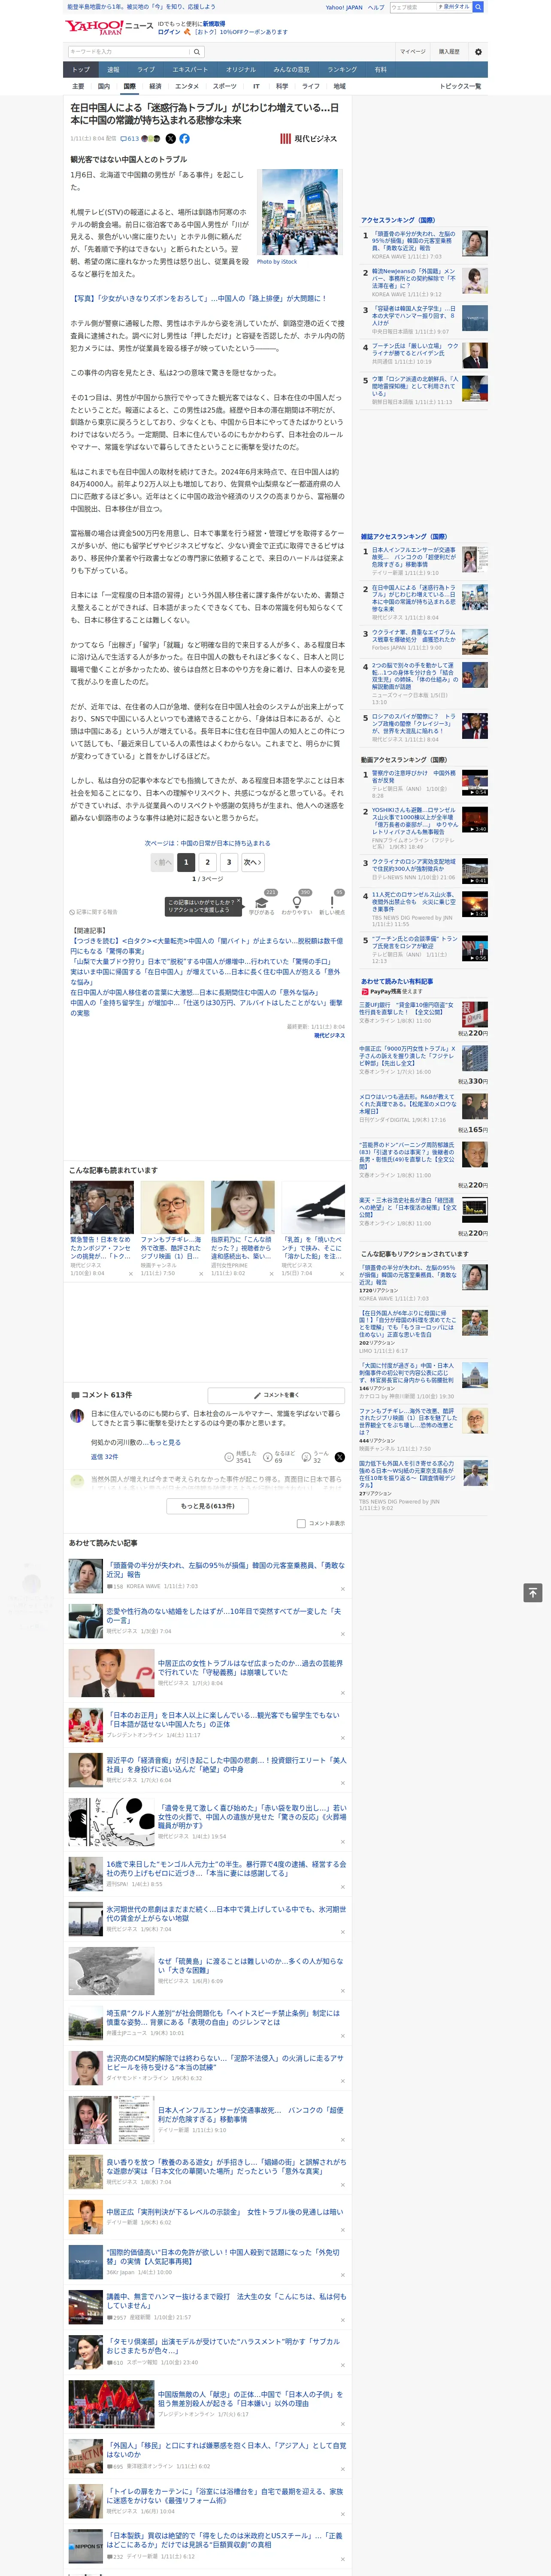Share the article on X

[170, 139]
